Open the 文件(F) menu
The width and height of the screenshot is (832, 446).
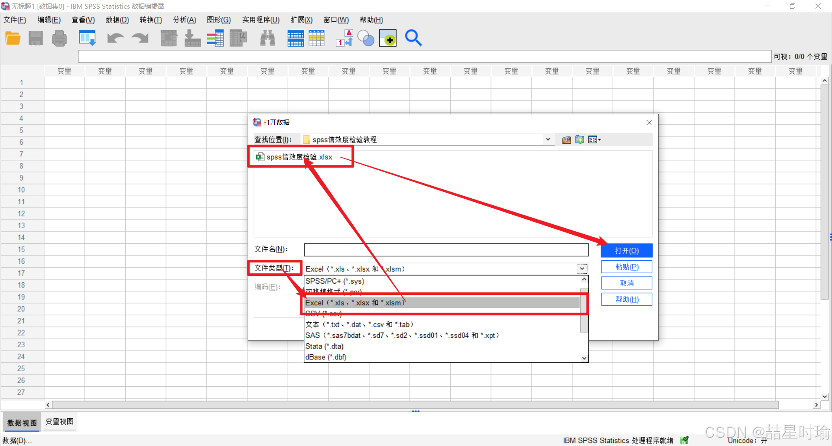coord(15,20)
